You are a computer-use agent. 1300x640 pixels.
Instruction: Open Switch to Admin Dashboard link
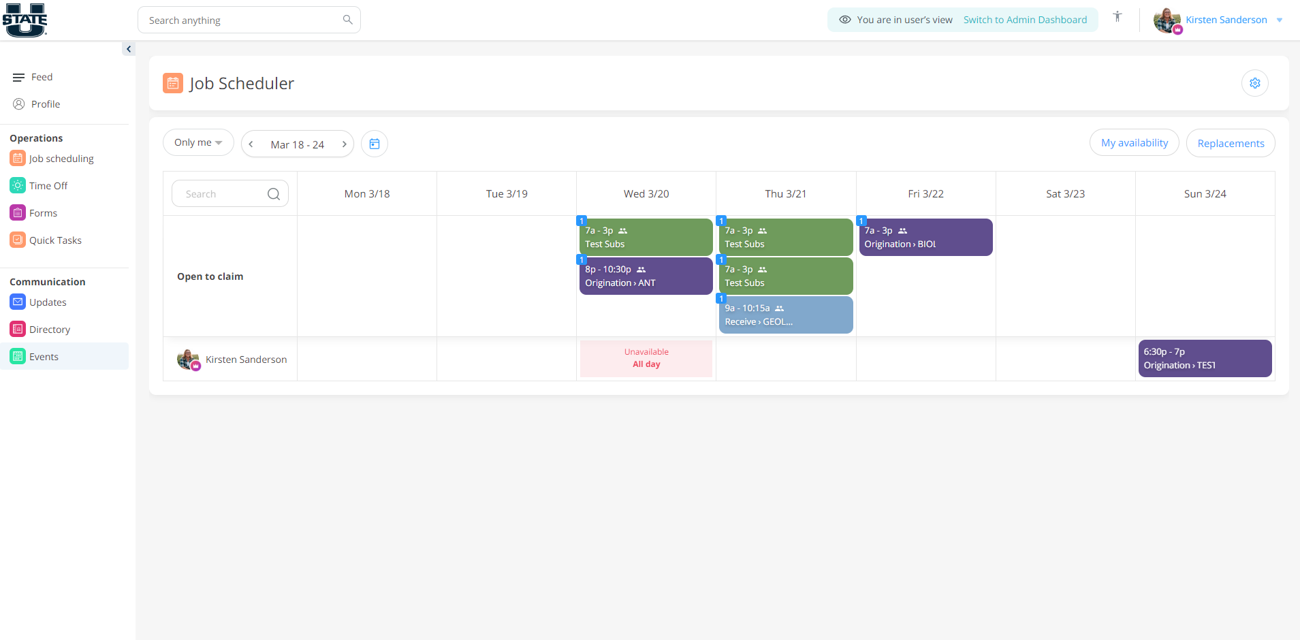(x=1025, y=20)
